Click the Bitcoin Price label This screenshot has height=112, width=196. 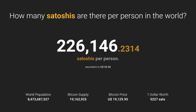pos(118,95)
